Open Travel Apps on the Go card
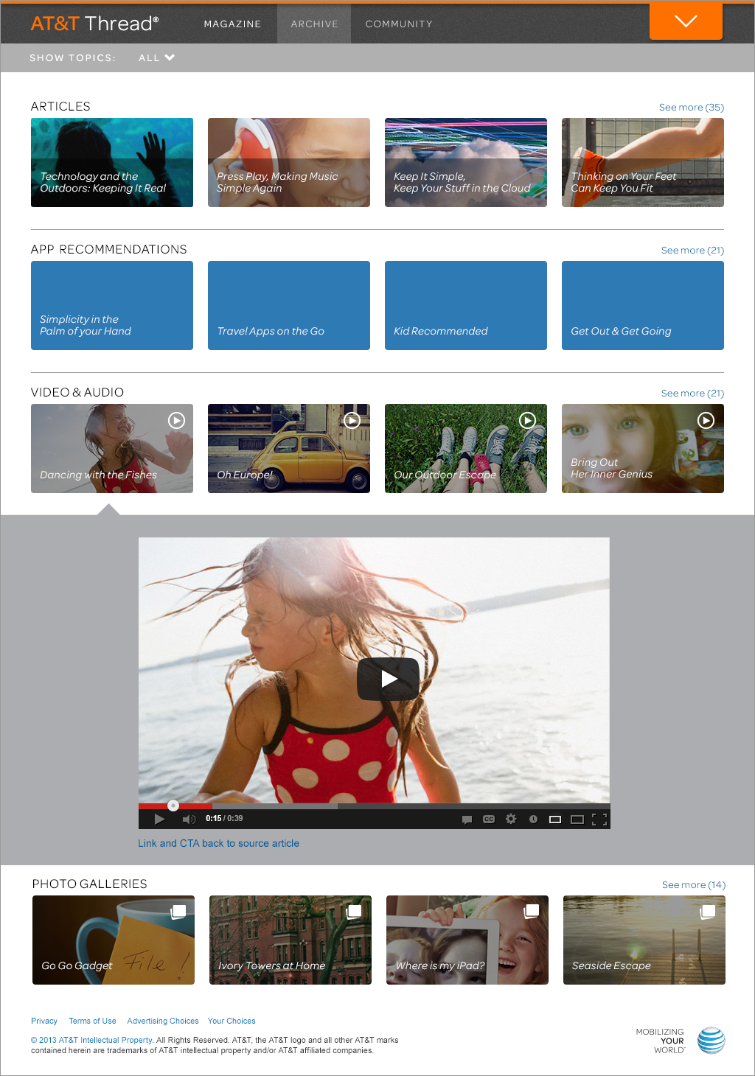The width and height of the screenshot is (755, 1076). (289, 305)
